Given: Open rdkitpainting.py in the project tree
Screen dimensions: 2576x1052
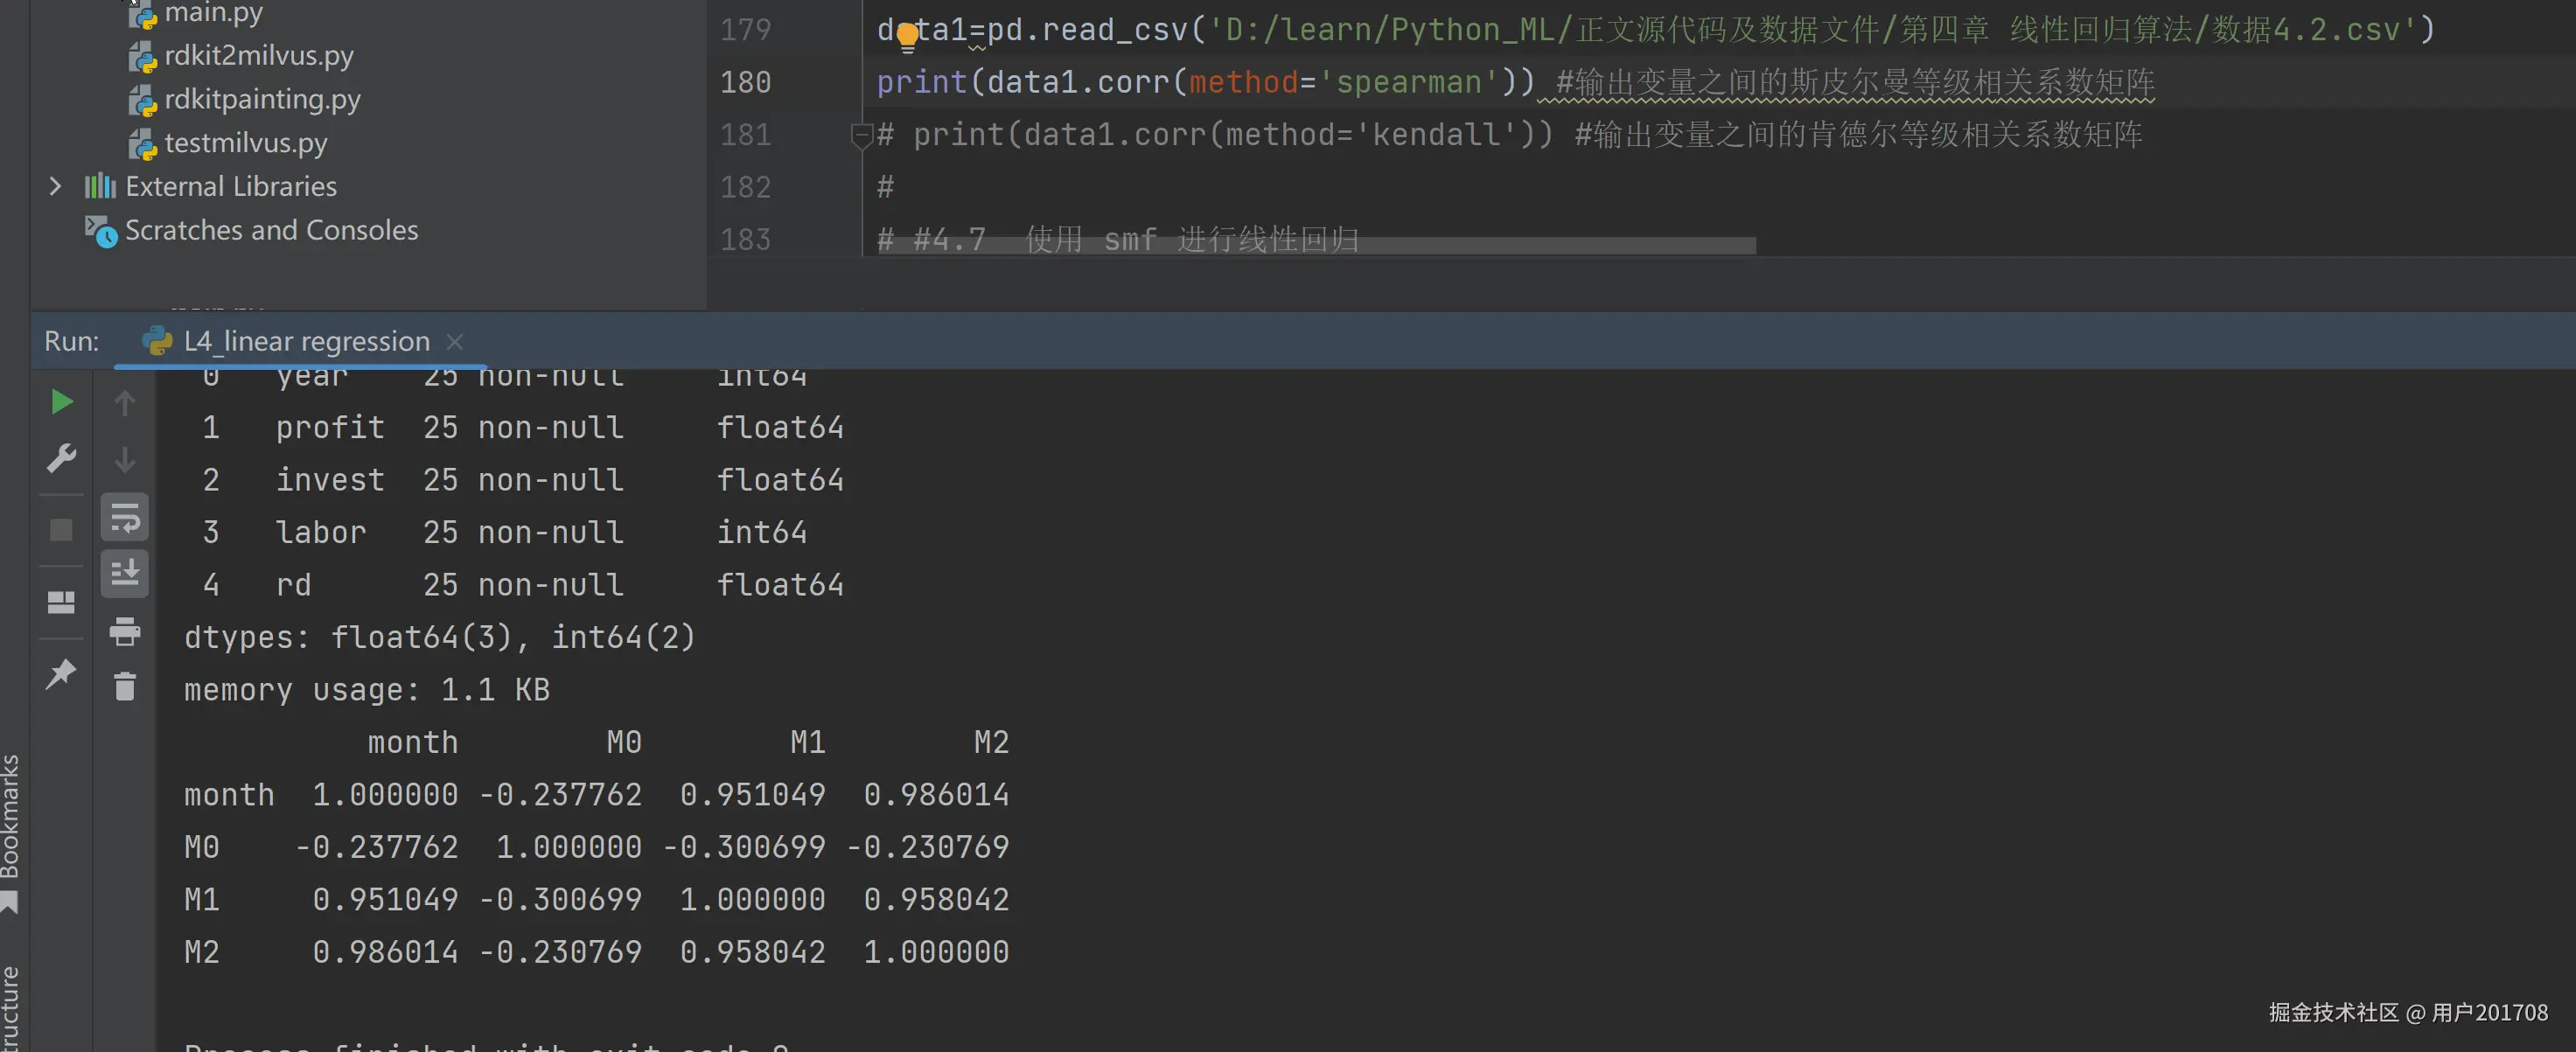Looking at the screenshot, I should coord(261,100).
